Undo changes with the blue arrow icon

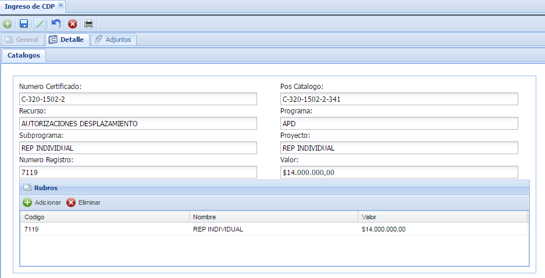pos(56,24)
